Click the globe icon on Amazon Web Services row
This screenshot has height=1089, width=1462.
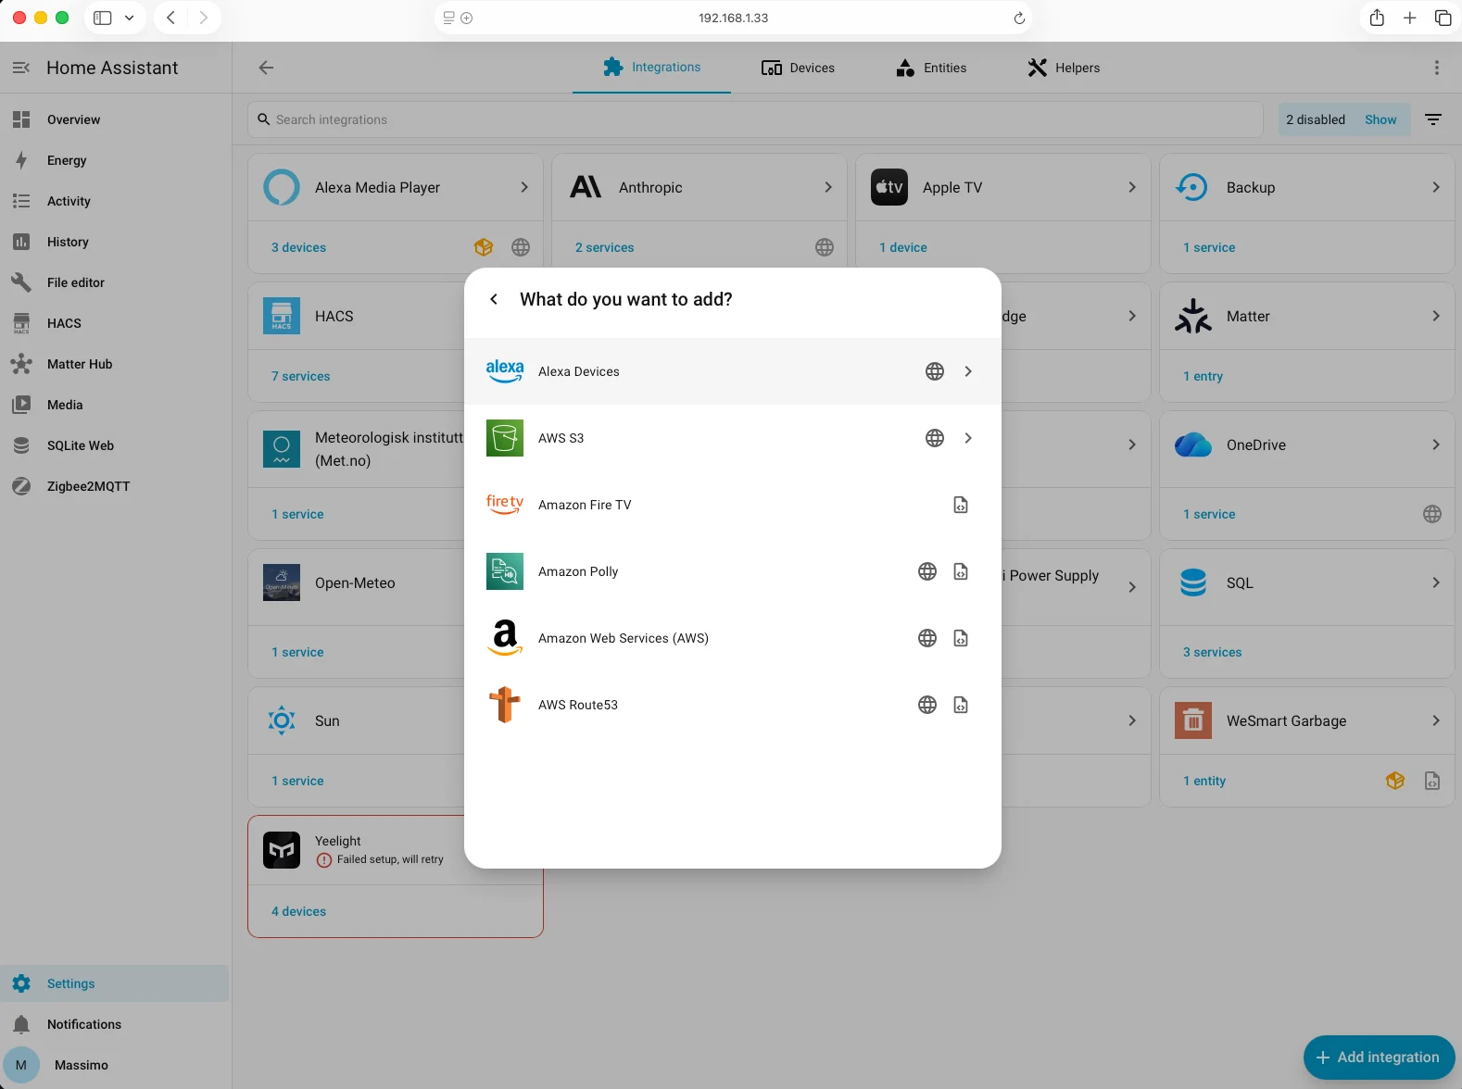coord(927,638)
